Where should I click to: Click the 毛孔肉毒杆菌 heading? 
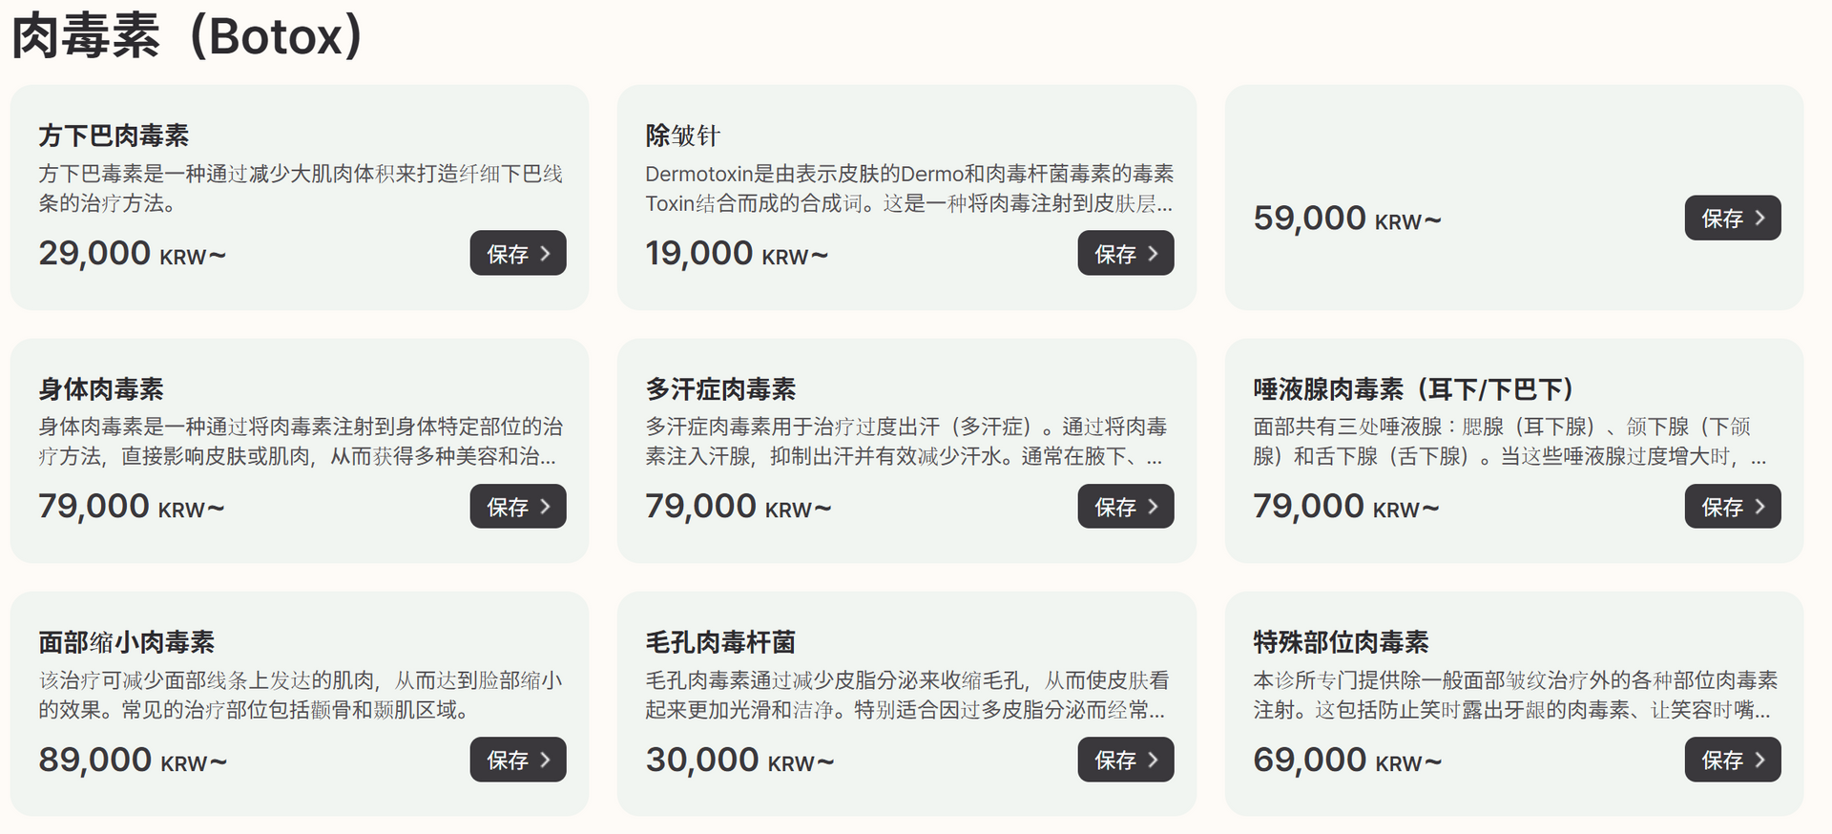coord(720,642)
